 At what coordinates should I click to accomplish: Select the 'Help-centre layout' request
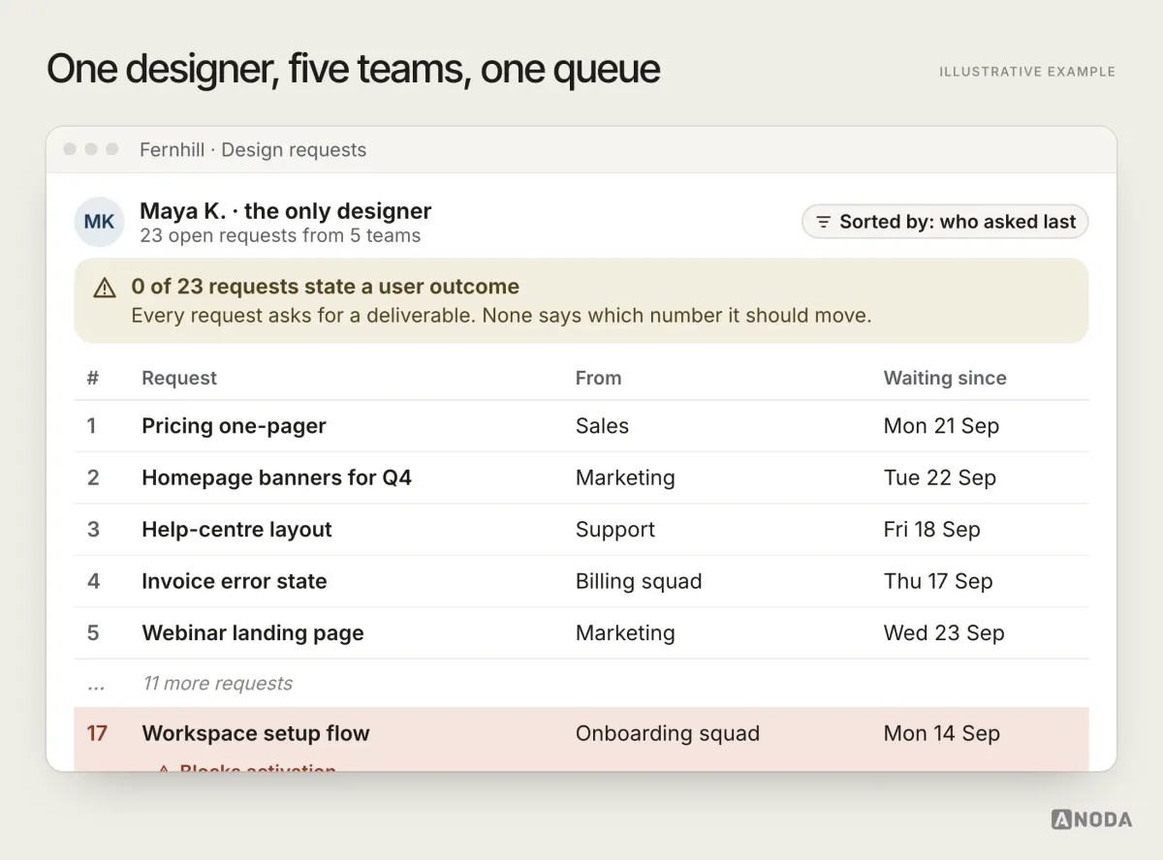[x=236, y=530]
